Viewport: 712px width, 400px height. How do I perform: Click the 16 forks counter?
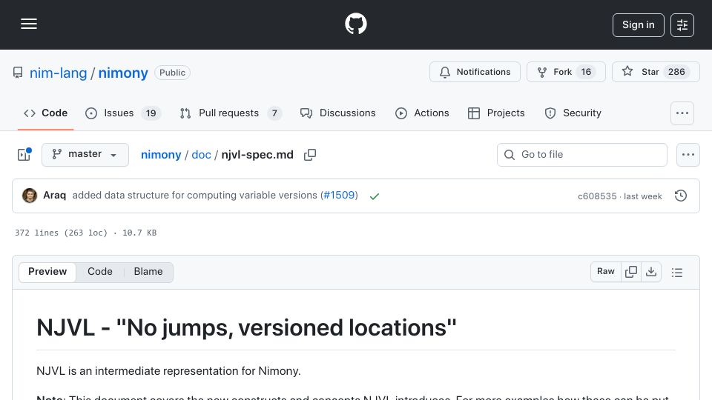tap(586, 72)
